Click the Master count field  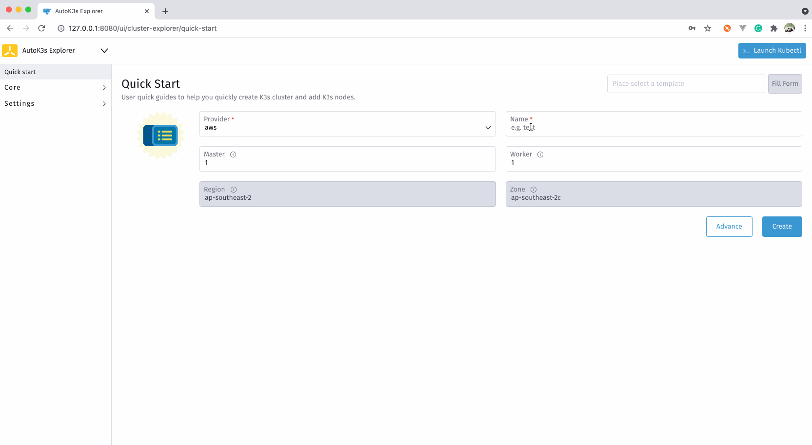(347, 159)
